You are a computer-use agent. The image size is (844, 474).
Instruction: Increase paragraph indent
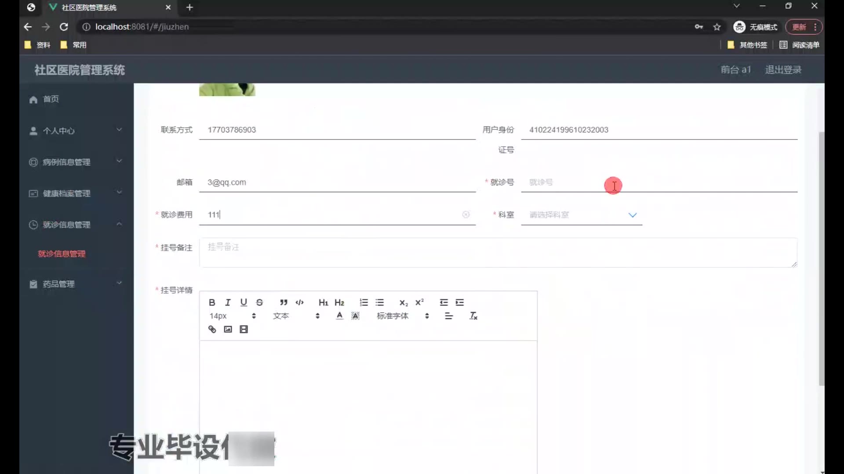click(459, 302)
